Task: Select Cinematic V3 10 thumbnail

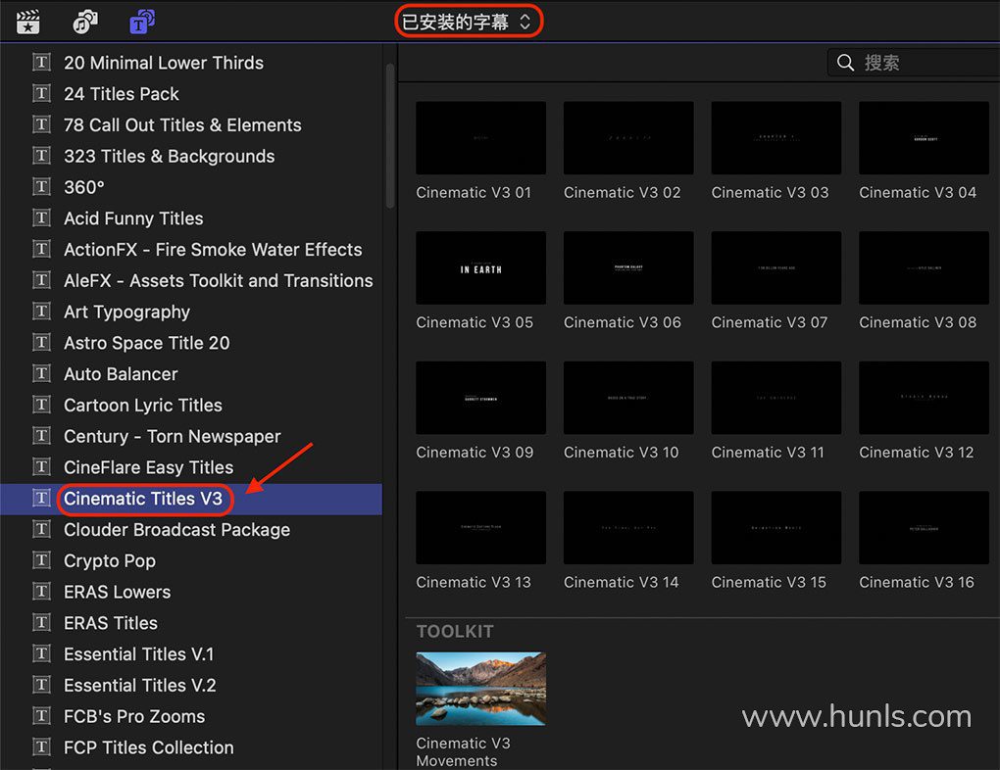Action: 628,398
